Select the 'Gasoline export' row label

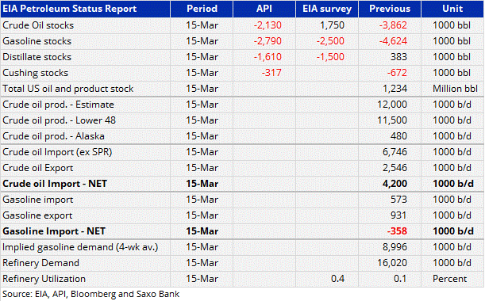[x=37, y=215]
